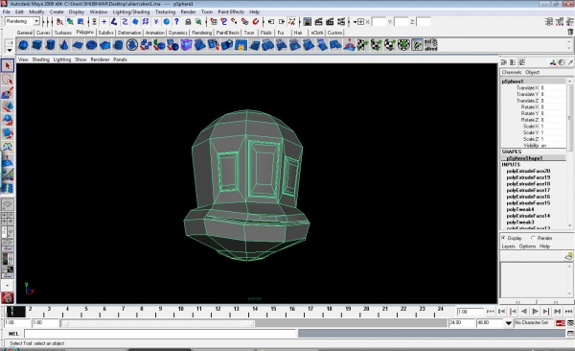Image resolution: width=575 pixels, height=351 pixels.
Task: Open the Panels viewport menu
Action: tap(120, 59)
